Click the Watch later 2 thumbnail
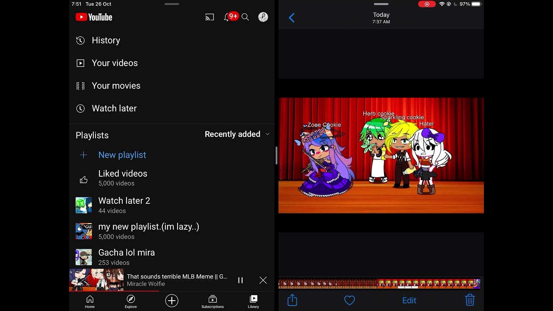Viewport: 553px width, 311px height. pyautogui.click(x=84, y=205)
